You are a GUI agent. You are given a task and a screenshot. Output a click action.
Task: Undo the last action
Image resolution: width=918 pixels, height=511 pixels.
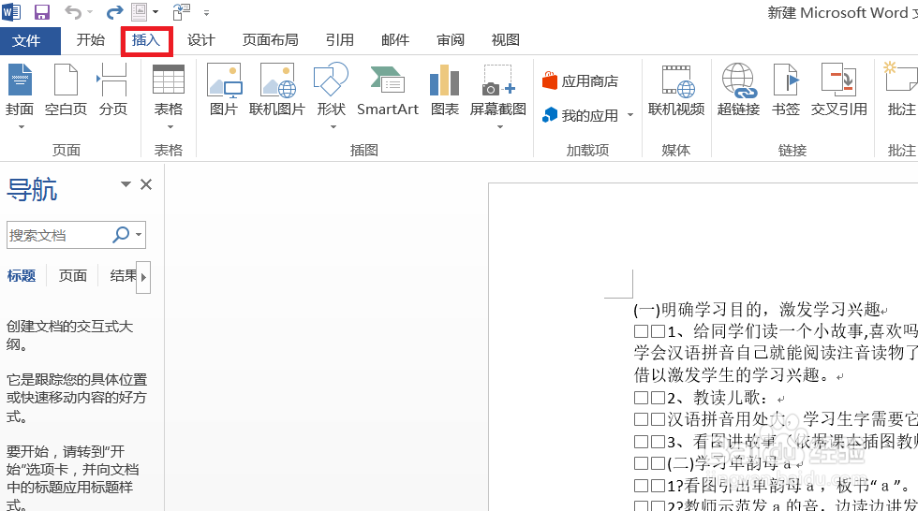coord(73,11)
